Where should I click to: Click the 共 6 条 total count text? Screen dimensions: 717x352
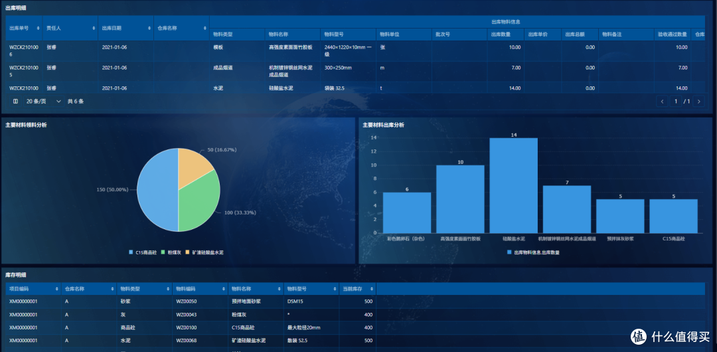coord(76,101)
